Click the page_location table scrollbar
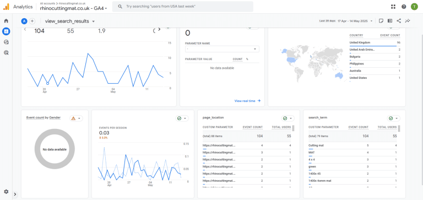423x200 pixels. (x=293, y=128)
